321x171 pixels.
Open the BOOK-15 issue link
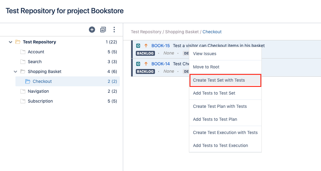click(160, 46)
